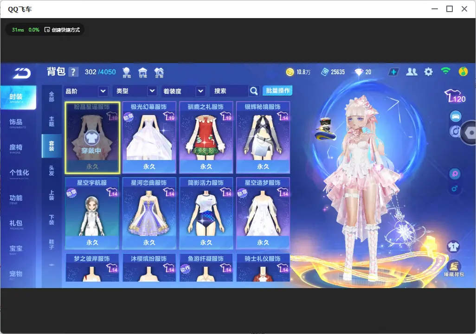This screenshot has width=476, height=334.
Task: Add currency with the plus button
Action: pos(393,72)
